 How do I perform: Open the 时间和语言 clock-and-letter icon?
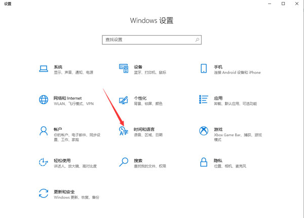(123, 132)
